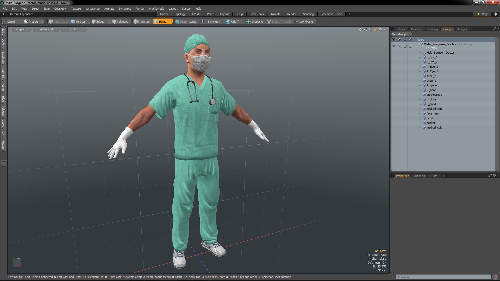Maximize the Properties panel with arrows icon
This screenshot has width=500, height=281.
(490, 176)
